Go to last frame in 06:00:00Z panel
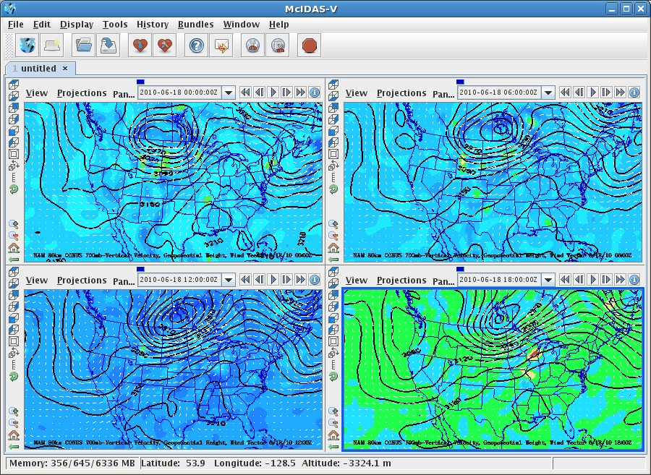651x475 pixels. [621, 93]
